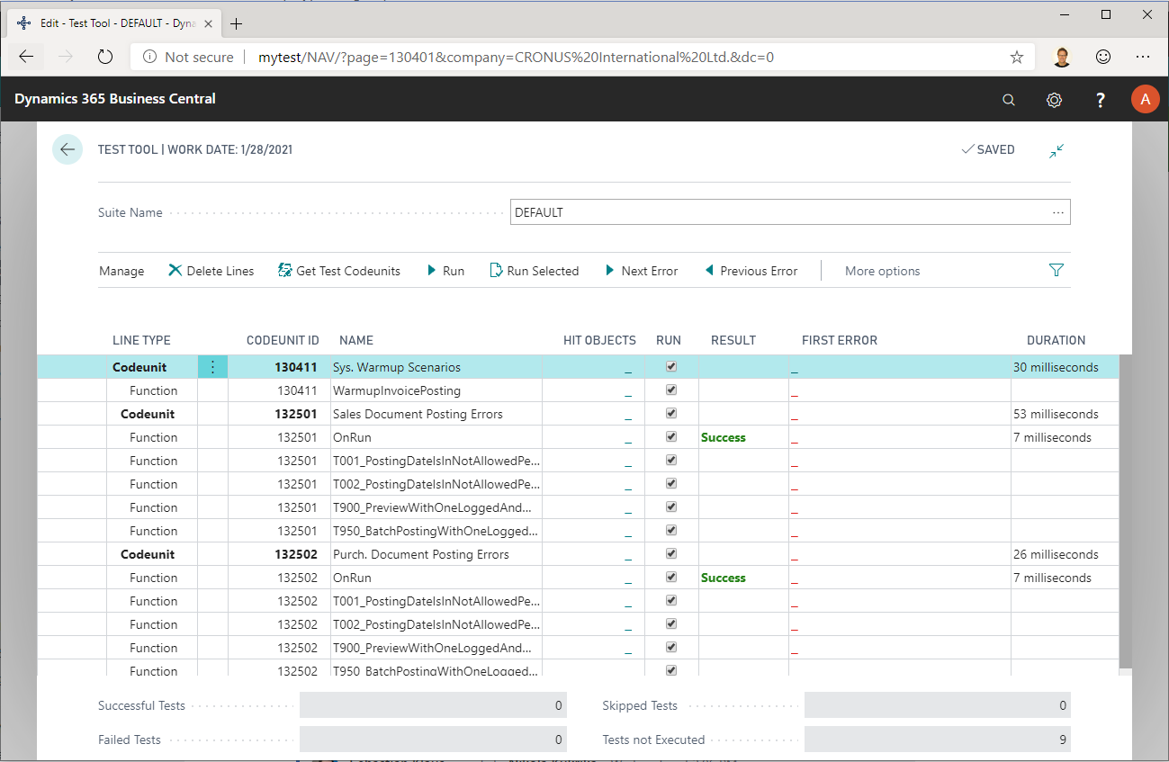Click the Tests not Executed value field
This screenshot has height=762, width=1169.
click(938, 740)
